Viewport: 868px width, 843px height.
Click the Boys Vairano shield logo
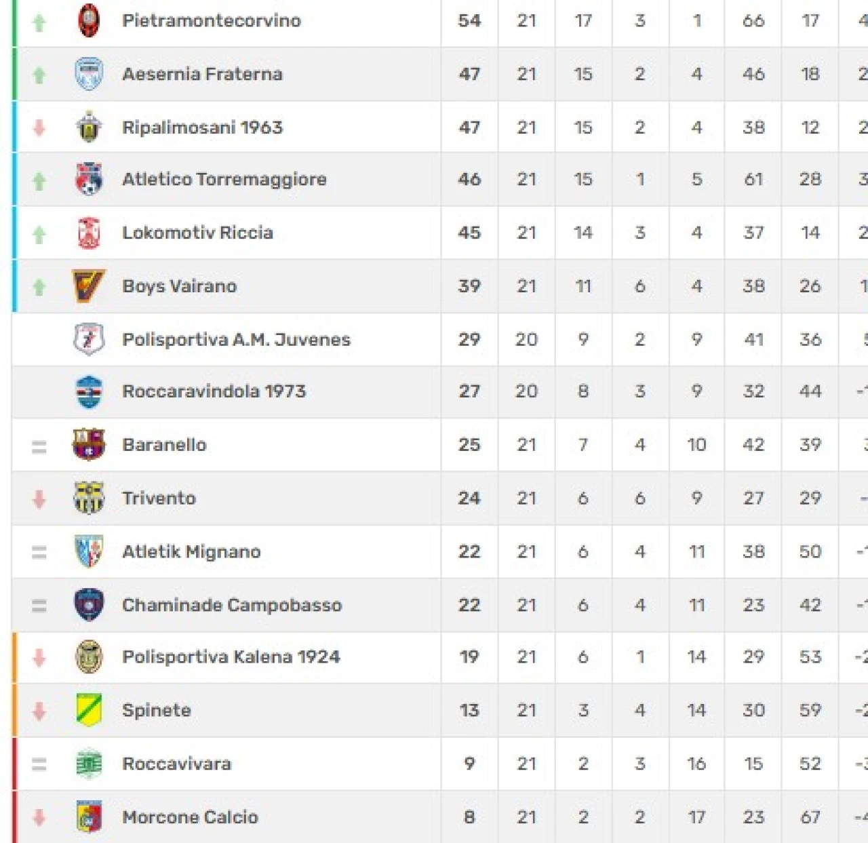89,286
